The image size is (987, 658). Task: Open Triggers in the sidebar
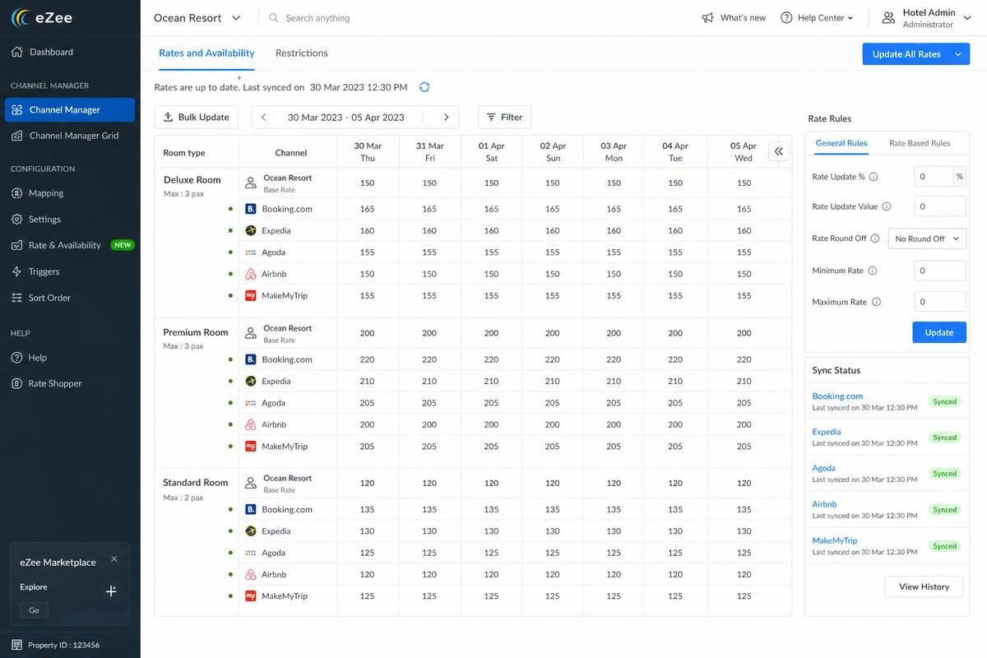pyautogui.click(x=70, y=271)
